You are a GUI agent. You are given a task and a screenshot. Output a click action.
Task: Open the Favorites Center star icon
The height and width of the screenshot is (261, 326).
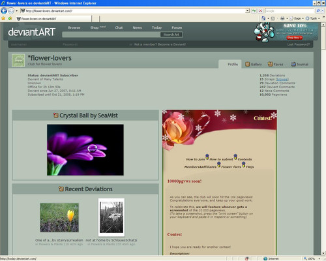point(3,18)
